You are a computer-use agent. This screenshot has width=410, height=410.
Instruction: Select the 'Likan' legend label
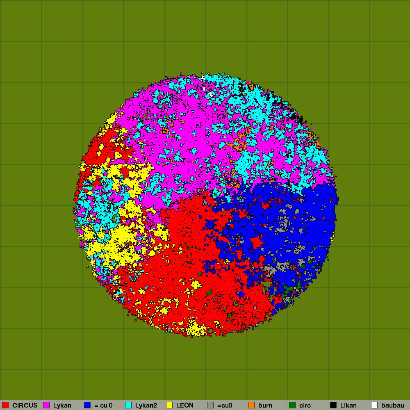click(x=348, y=405)
